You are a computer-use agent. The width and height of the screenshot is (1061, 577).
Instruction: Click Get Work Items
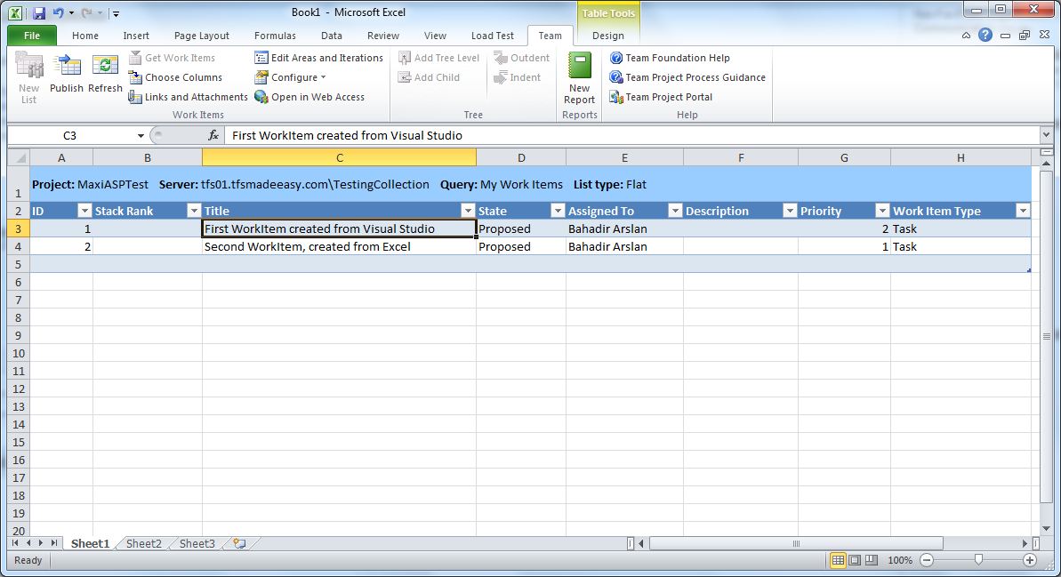coord(172,58)
